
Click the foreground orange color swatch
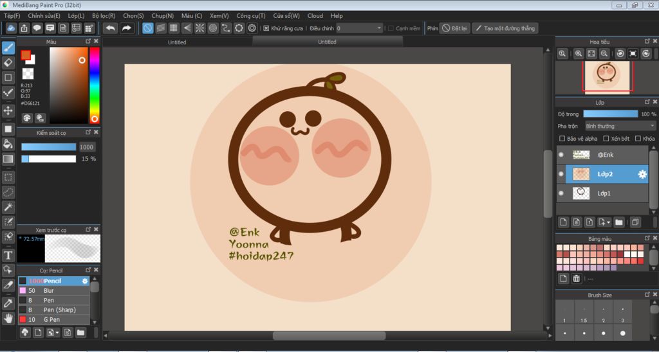click(26, 55)
